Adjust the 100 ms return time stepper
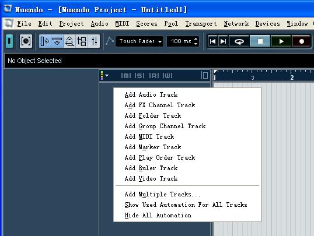Viewport: 314px width, 236px height. pos(196,41)
